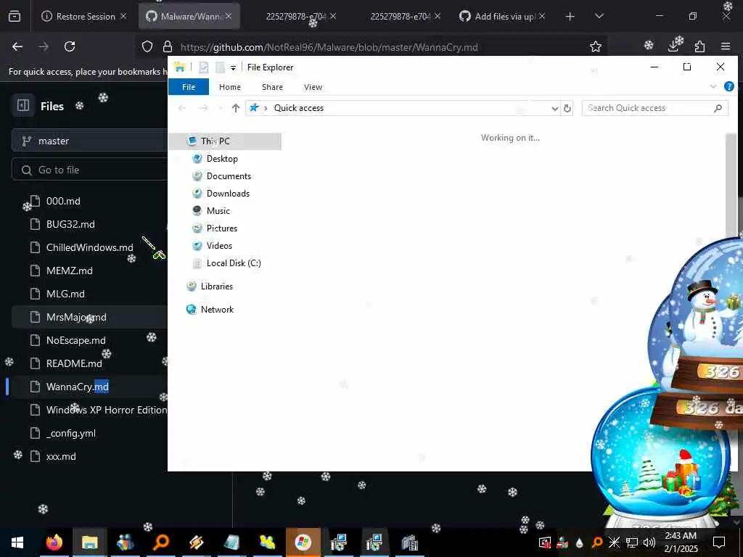Close the Add files via upload tab
Image resolution: width=743 pixels, height=557 pixels.
point(542,16)
